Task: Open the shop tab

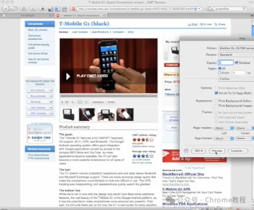Action: pyautogui.click(x=131, y=32)
